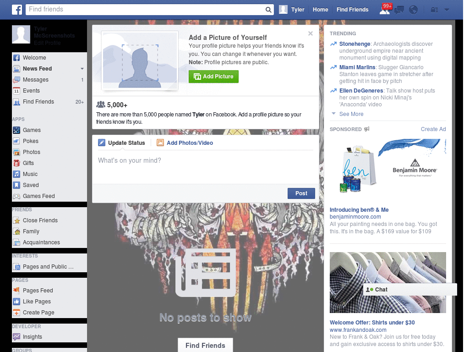Go to Home in top bar

[x=320, y=10]
